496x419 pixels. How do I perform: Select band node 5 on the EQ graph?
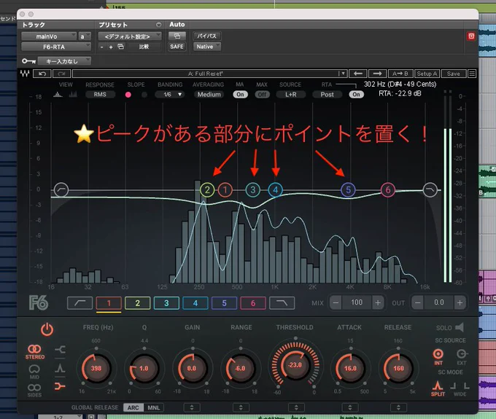click(x=348, y=190)
